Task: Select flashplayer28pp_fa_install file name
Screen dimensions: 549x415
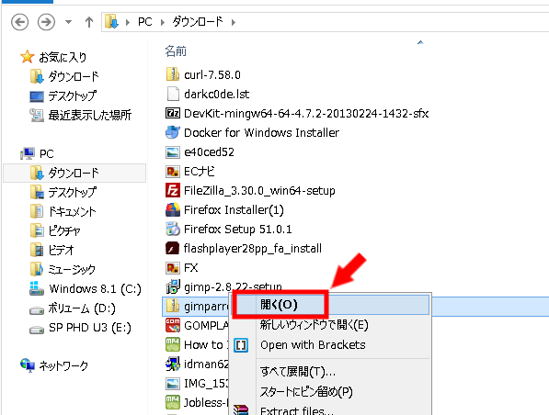Action: [x=253, y=249]
